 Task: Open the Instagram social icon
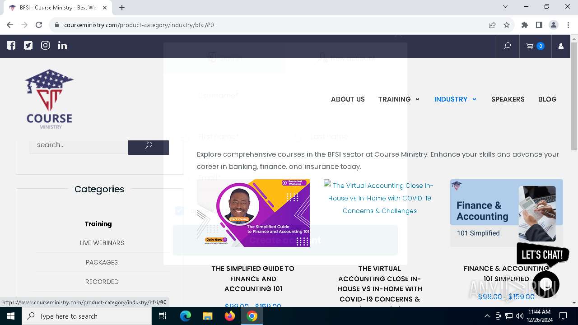point(46,46)
